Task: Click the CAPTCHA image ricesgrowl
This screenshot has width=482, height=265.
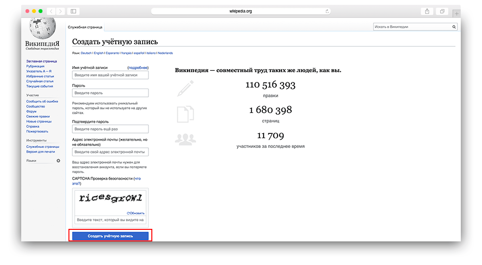Action: [111, 199]
